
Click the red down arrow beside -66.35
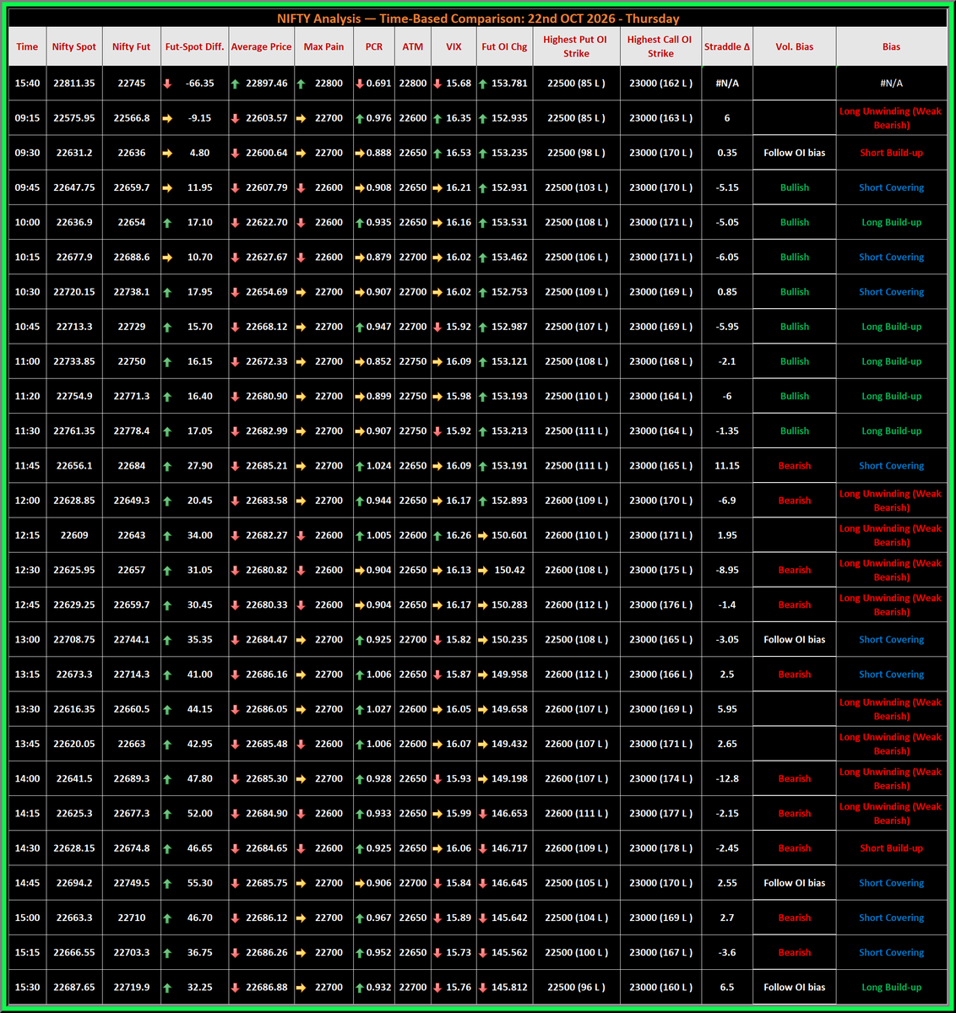[x=167, y=84]
